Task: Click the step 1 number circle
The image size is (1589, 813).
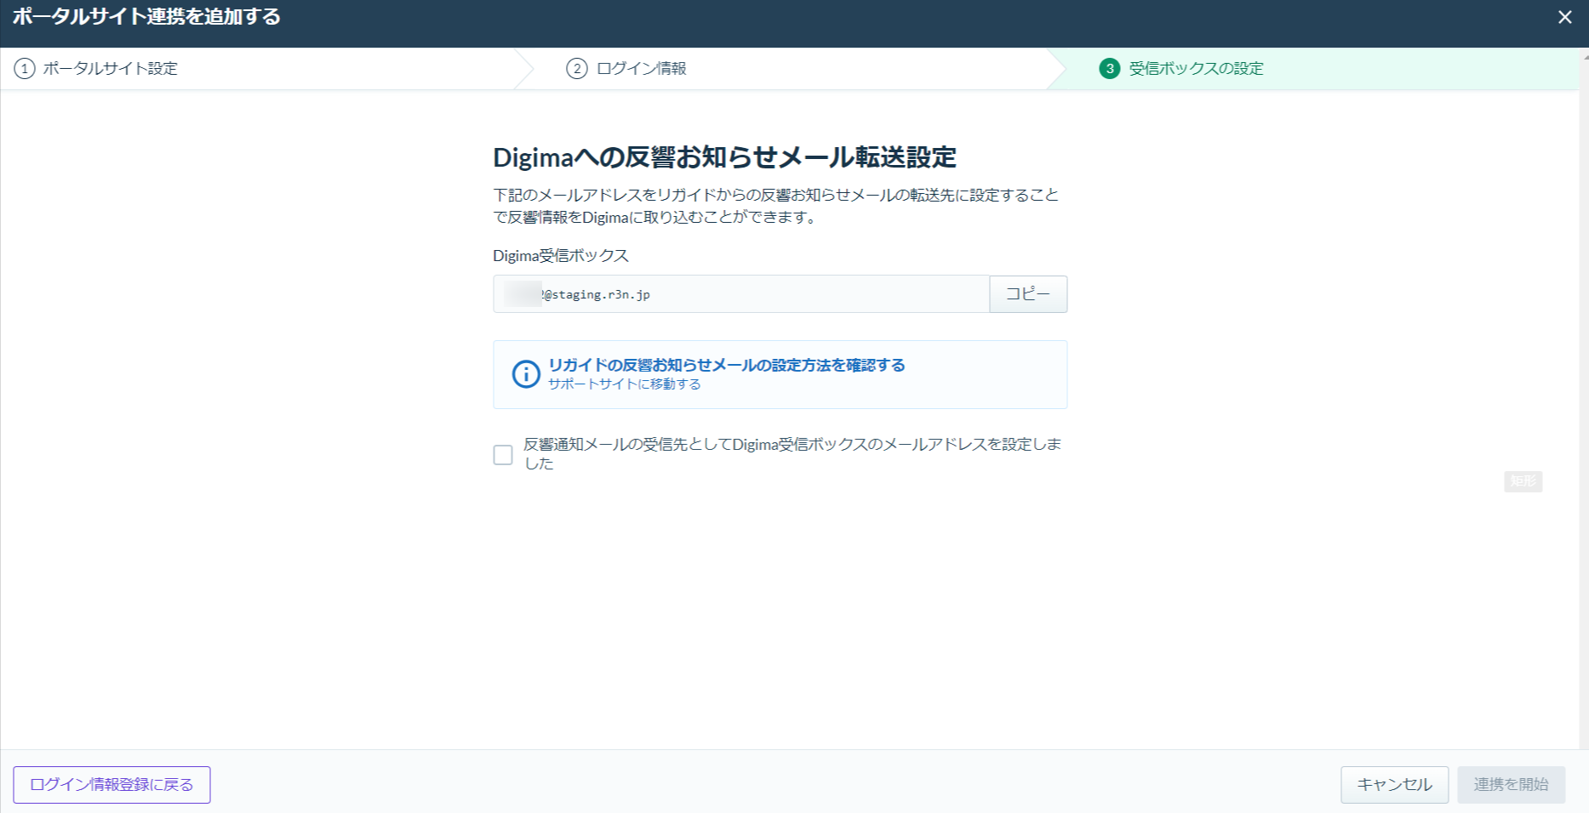Action: pyautogui.click(x=25, y=68)
